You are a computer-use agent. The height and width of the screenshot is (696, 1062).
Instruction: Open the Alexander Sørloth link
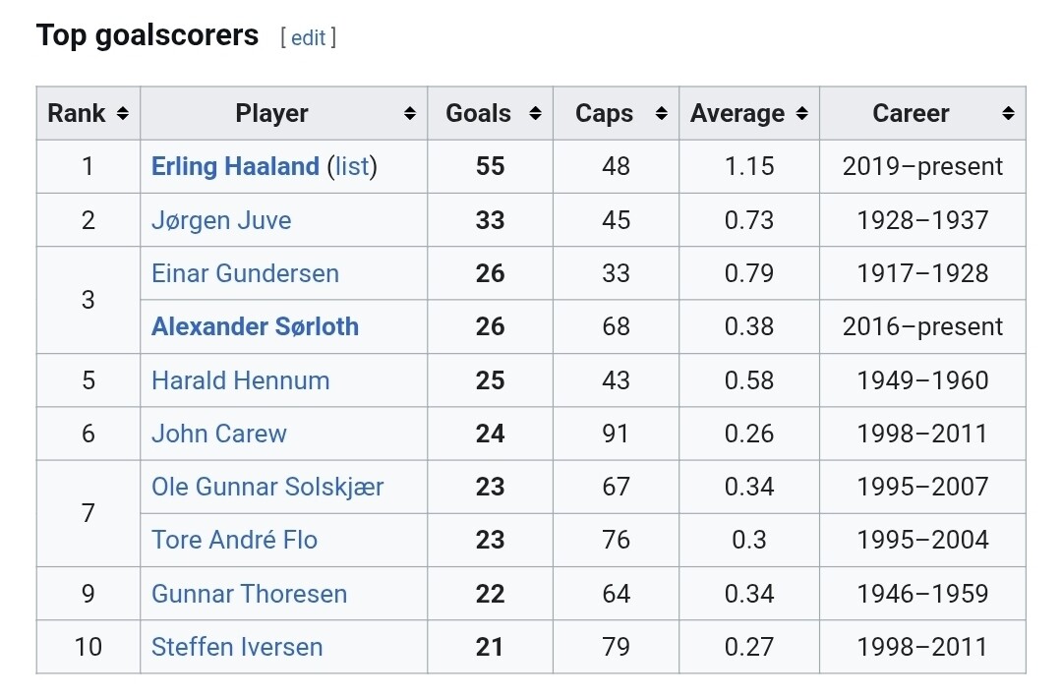point(255,326)
